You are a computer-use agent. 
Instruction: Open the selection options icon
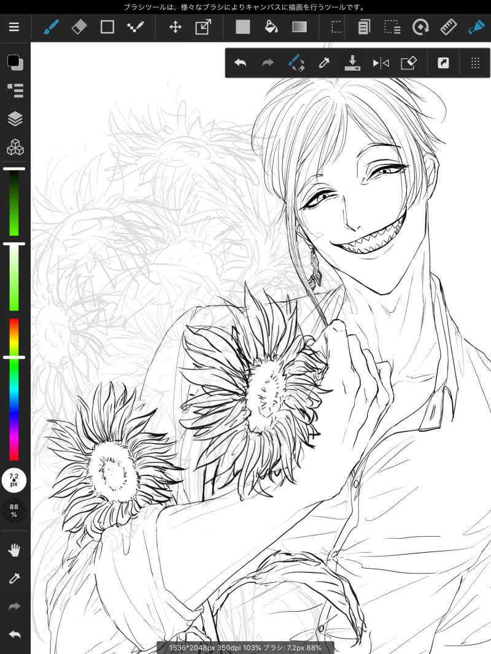pyautogui.click(x=392, y=27)
